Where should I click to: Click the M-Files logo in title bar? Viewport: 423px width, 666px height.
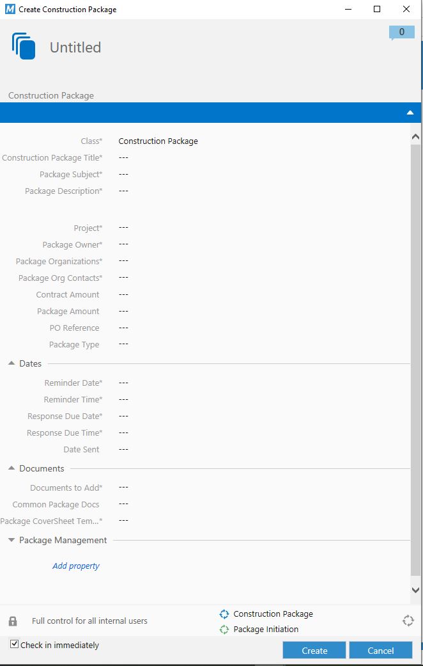(10, 10)
